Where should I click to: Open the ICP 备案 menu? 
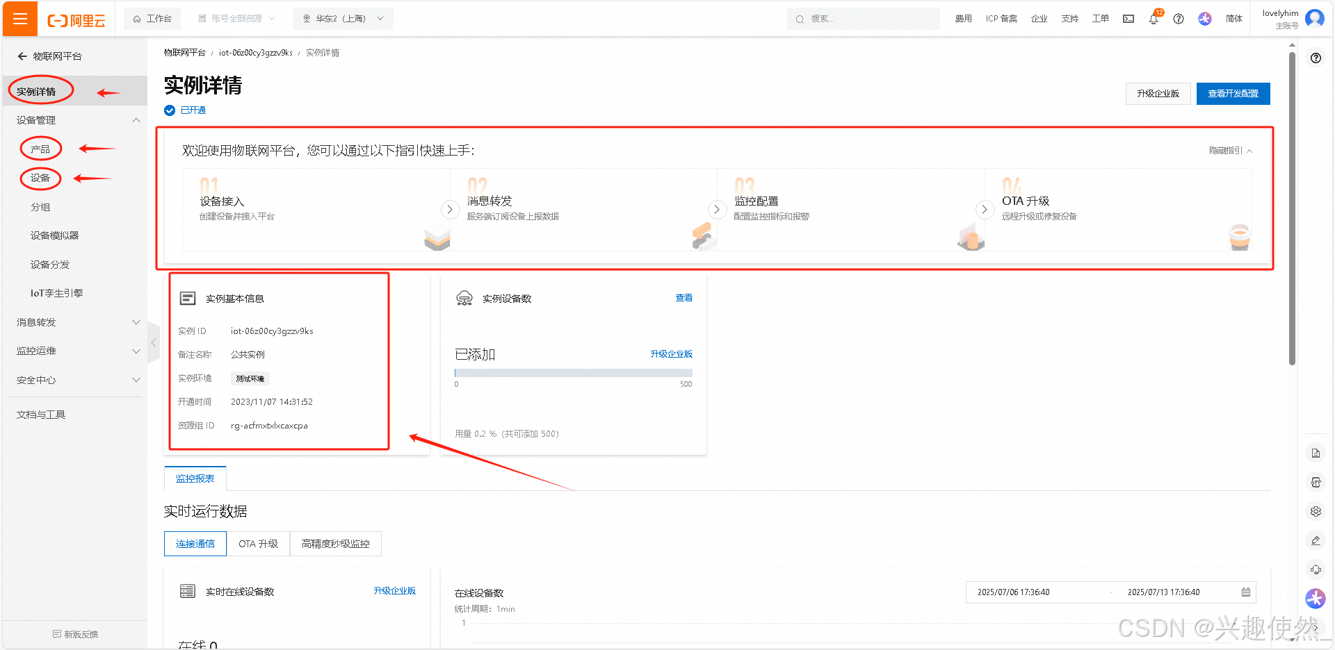[x=1001, y=19]
